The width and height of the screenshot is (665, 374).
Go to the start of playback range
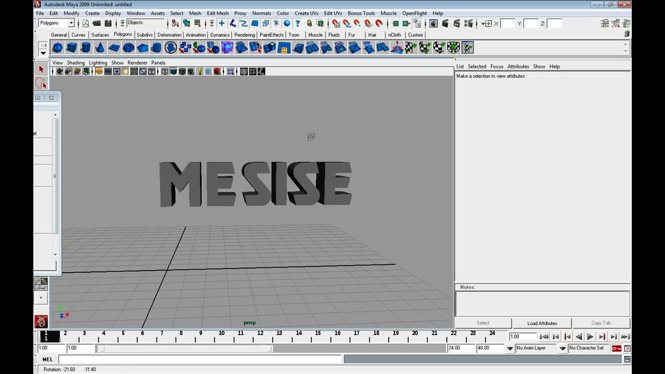point(544,337)
